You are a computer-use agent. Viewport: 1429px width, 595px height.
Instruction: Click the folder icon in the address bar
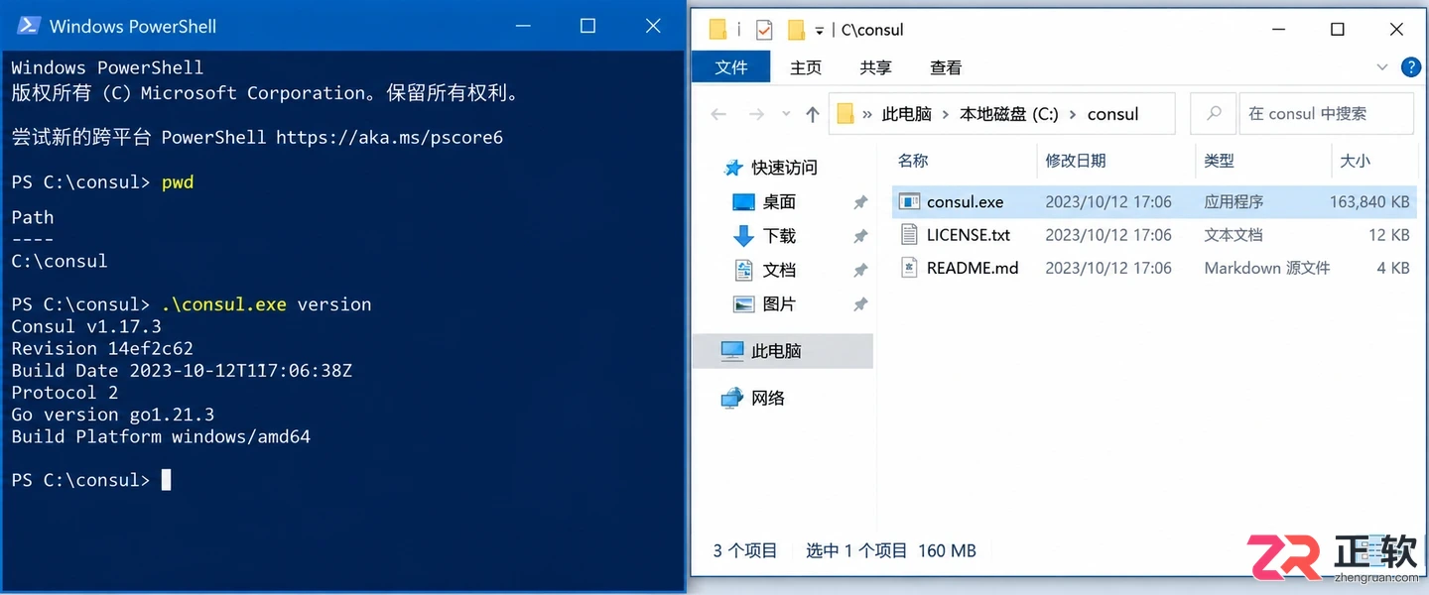click(845, 114)
